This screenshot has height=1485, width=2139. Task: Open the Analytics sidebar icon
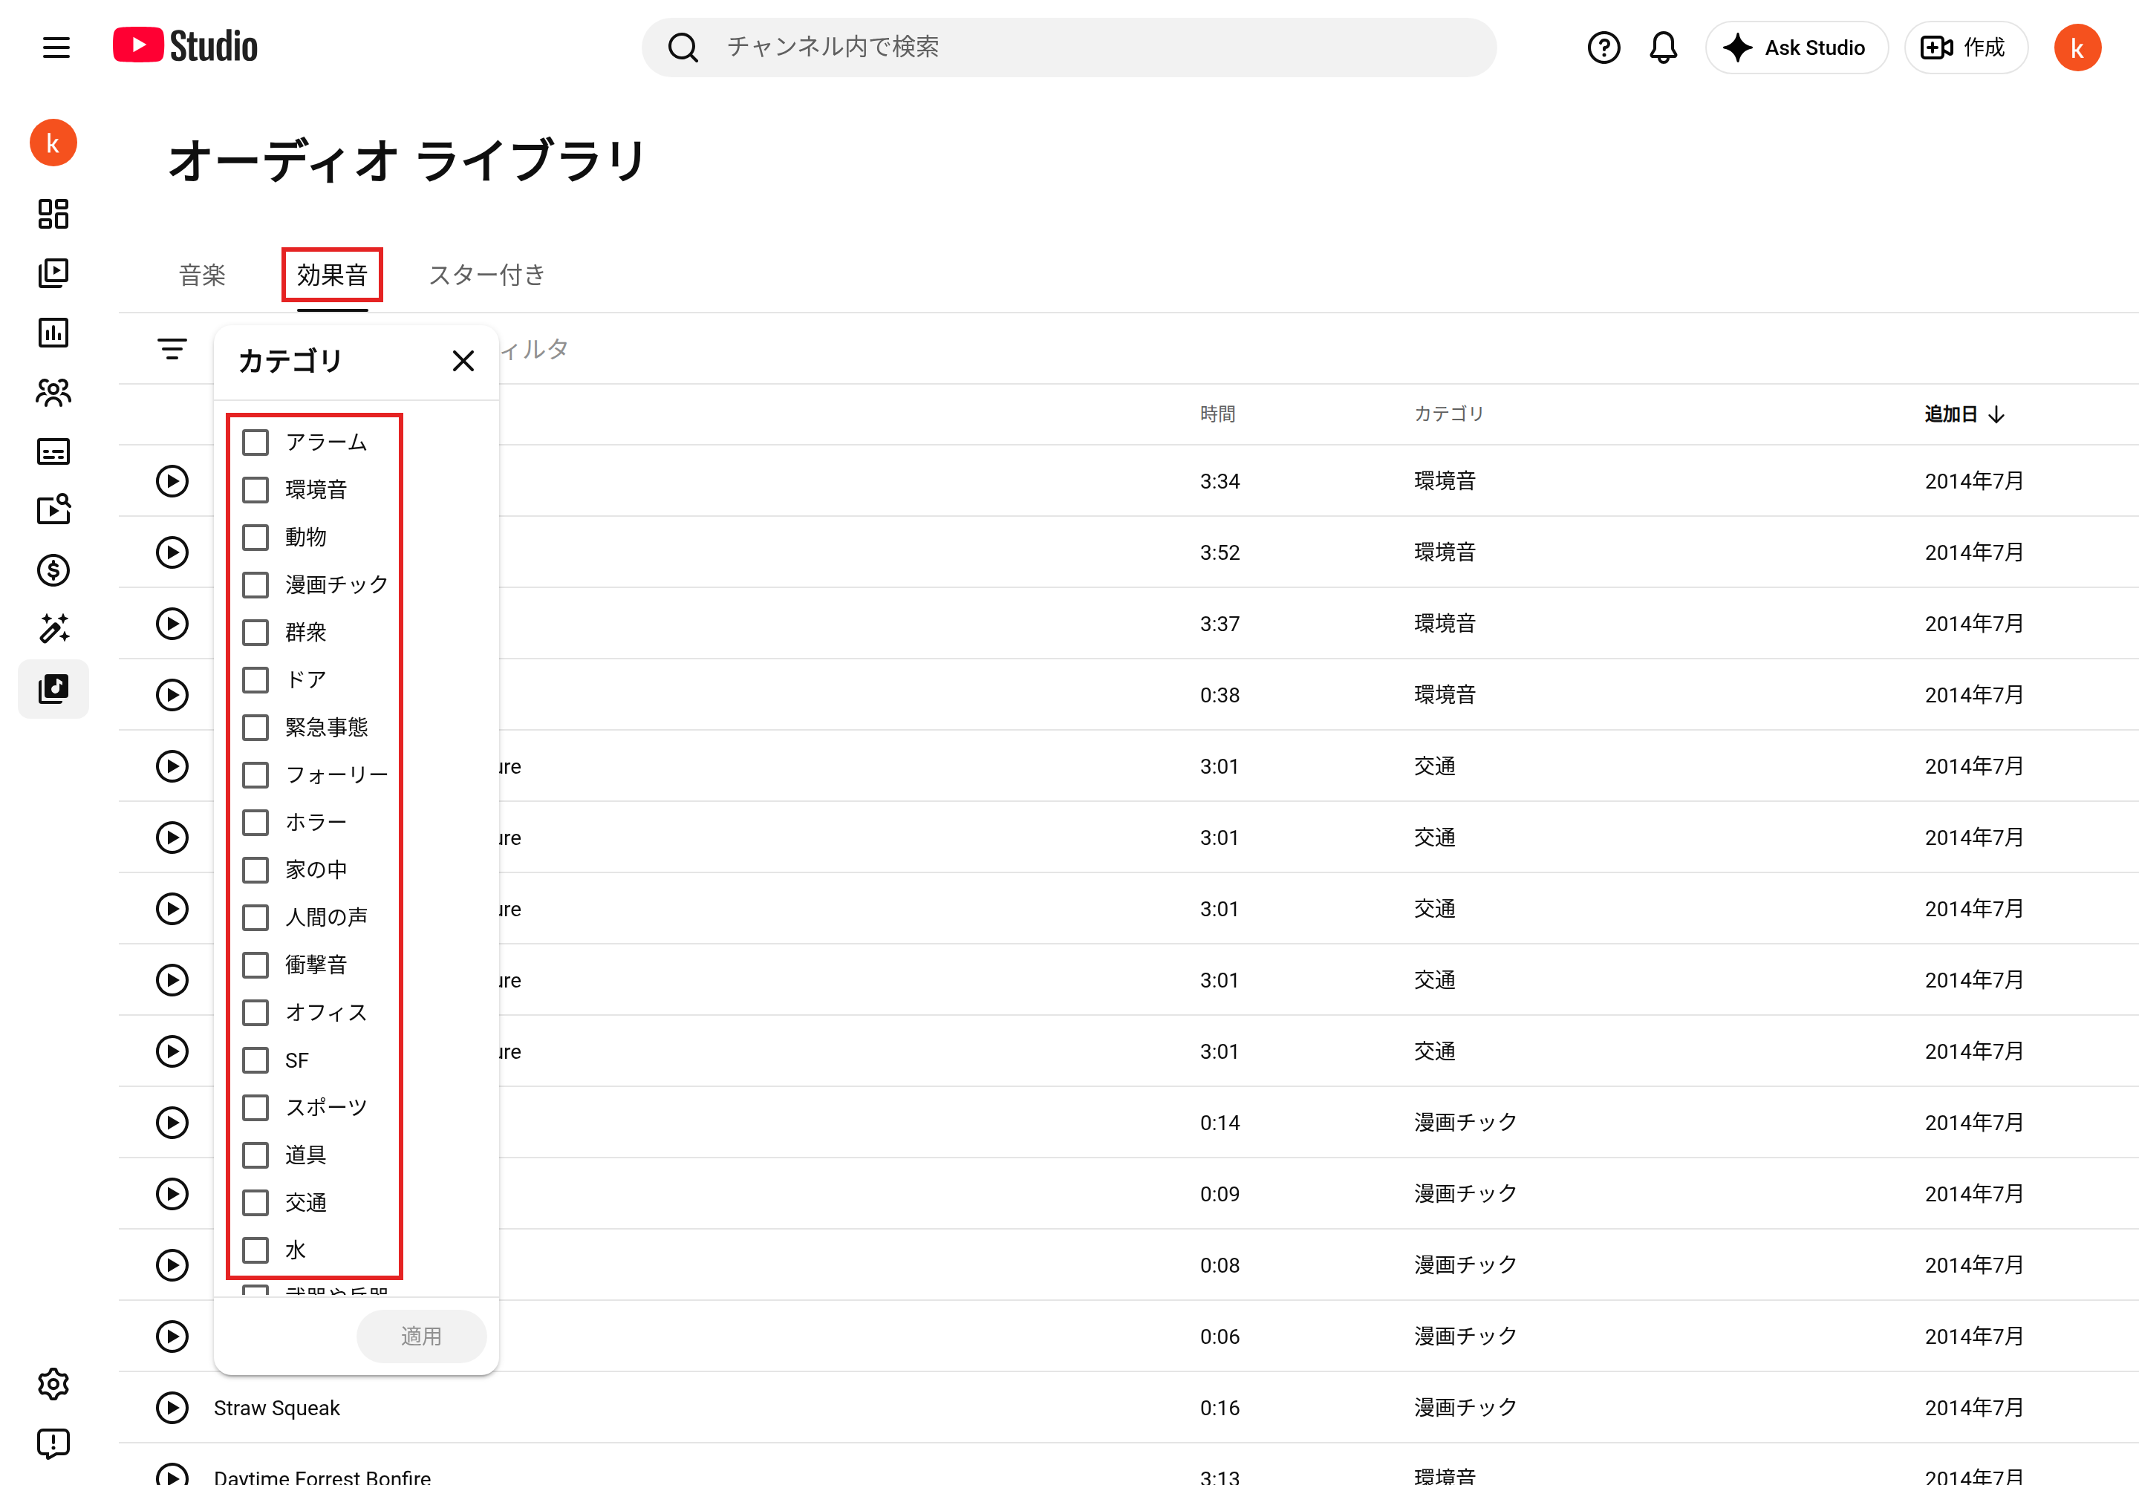53,333
